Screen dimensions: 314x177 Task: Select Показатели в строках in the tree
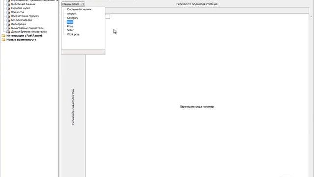pyautogui.click(x=25, y=16)
